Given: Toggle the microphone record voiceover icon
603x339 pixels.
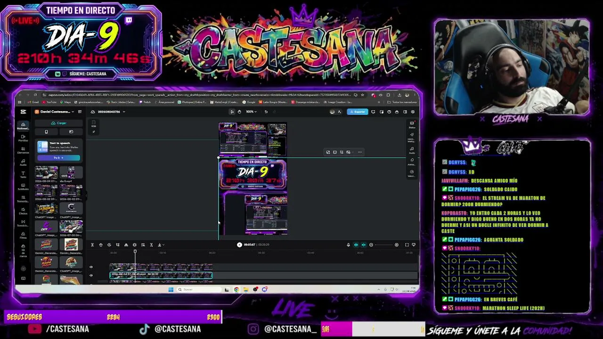Looking at the screenshot, I should (x=348, y=245).
